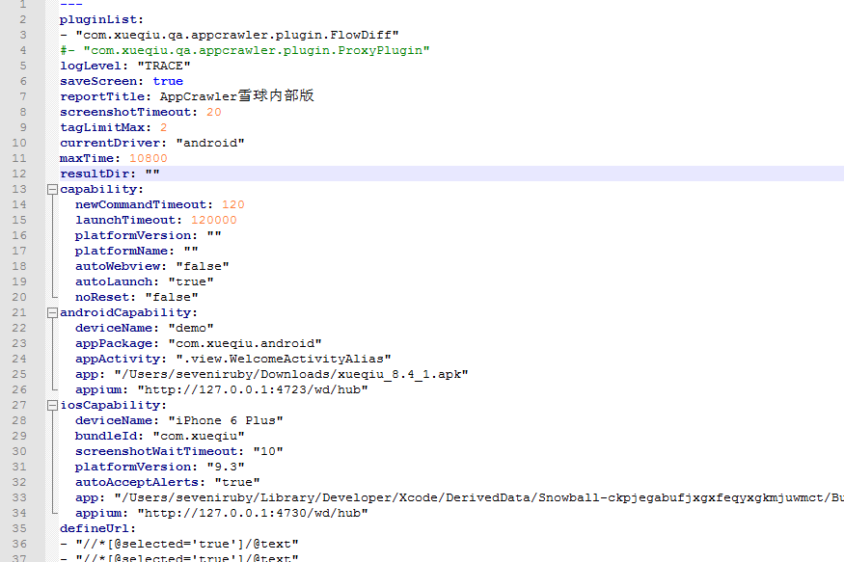Click line number 12 in the gutter
Image resolution: width=844 pixels, height=562 pixels.
click(x=19, y=174)
